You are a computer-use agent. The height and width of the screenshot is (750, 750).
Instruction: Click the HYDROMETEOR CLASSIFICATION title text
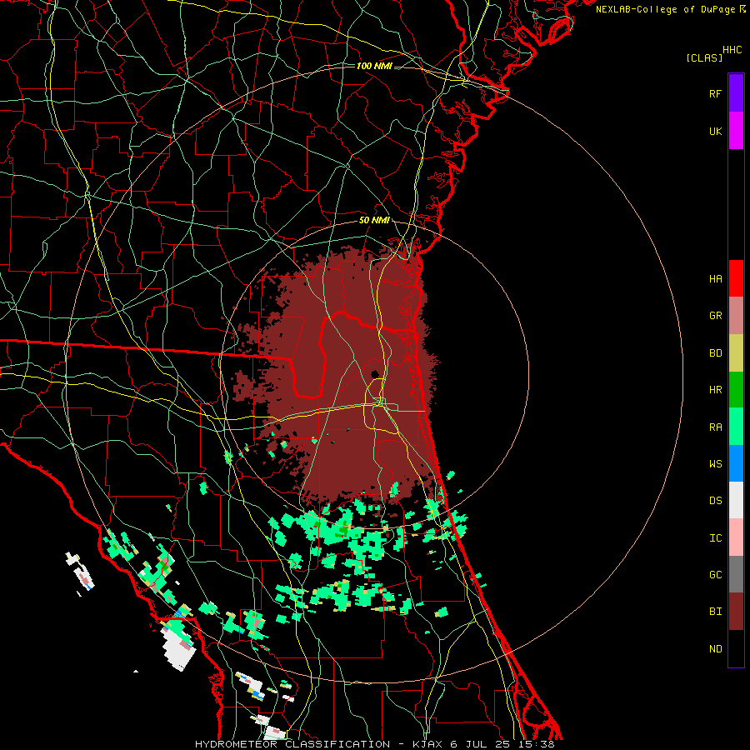click(x=292, y=744)
